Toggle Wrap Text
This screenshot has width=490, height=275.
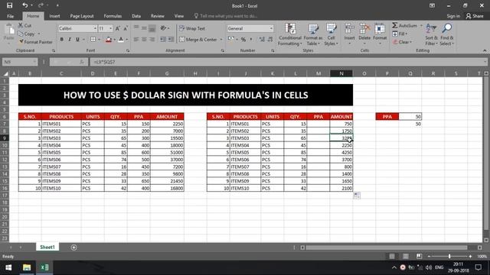coord(192,28)
